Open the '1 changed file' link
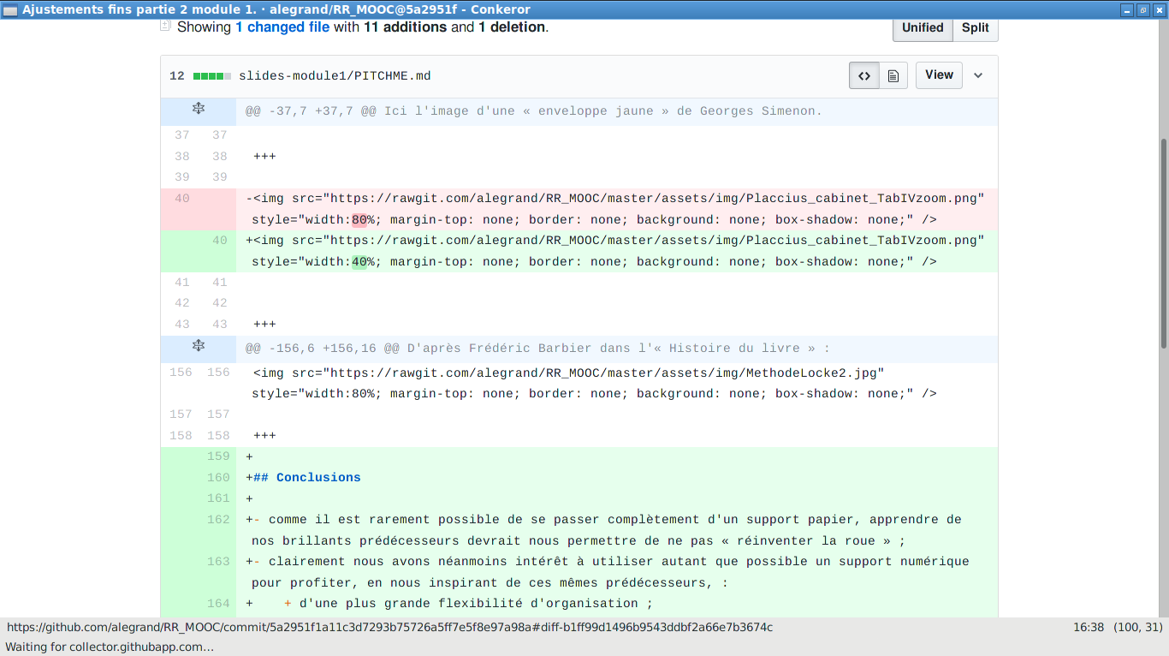 tap(282, 27)
